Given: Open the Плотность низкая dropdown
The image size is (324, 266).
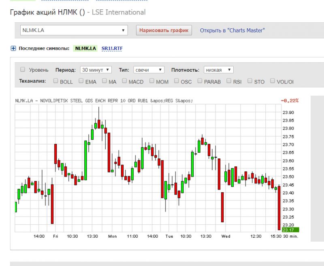Looking at the screenshot, I should (218, 70).
